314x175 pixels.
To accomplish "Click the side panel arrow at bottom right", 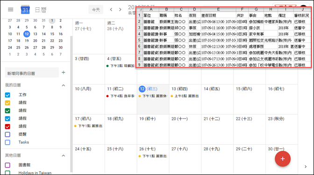I will click(306, 167).
